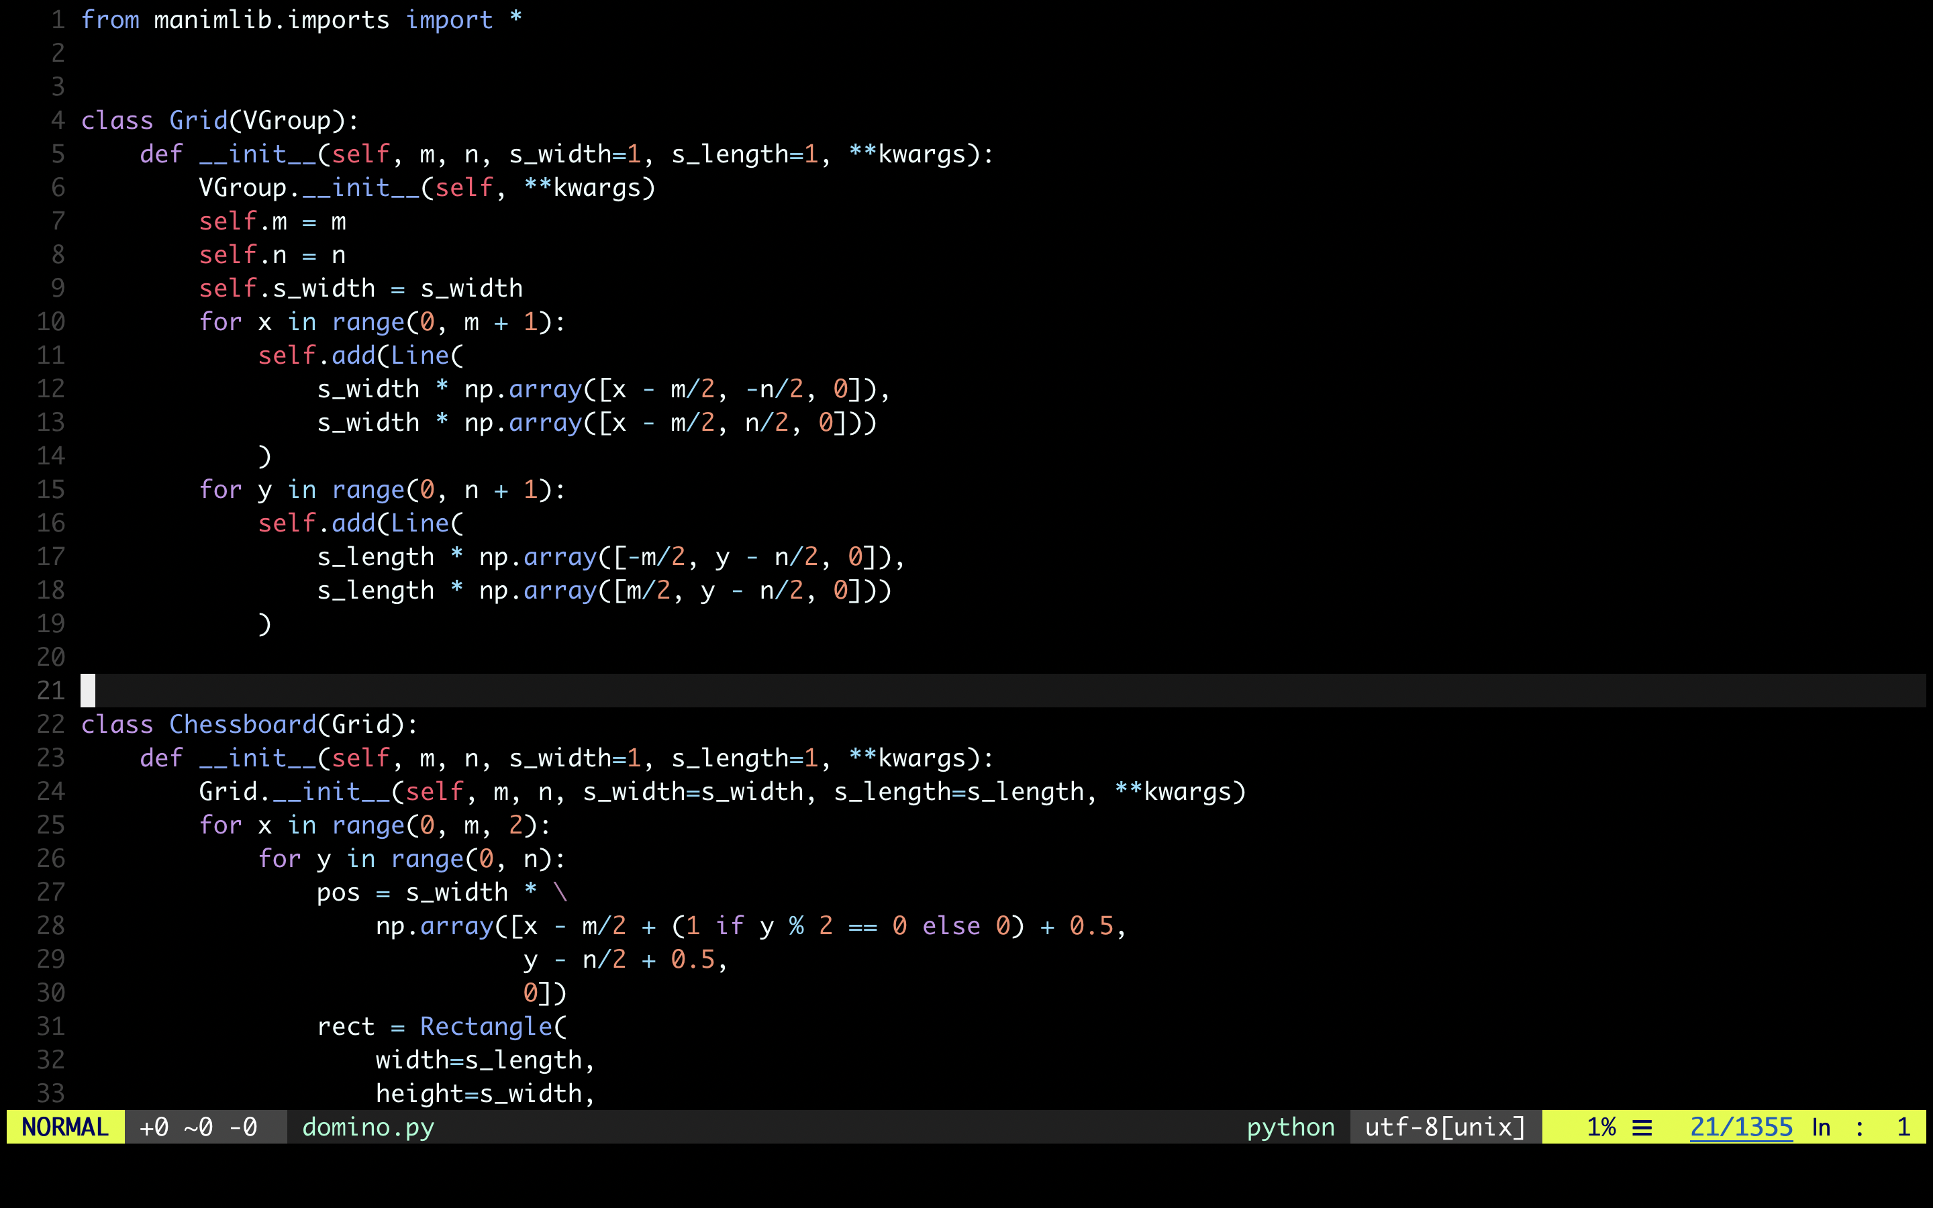Click the 1% file progress indicator
The height and width of the screenshot is (1208, 1933).
pos(1601,1127)
